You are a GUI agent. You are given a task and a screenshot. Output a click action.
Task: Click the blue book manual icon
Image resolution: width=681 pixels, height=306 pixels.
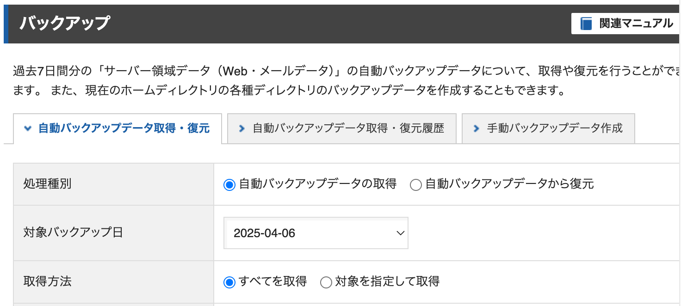pyautogui.click(x=587, y=24)
